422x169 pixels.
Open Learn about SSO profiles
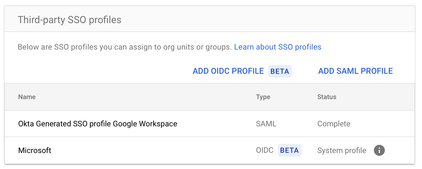click(278, 47)
